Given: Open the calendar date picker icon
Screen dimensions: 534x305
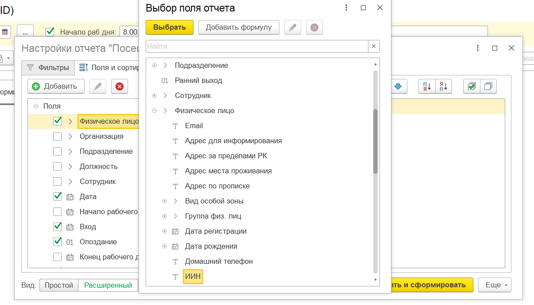Looking at the screenshot, I should click(5, 32).
